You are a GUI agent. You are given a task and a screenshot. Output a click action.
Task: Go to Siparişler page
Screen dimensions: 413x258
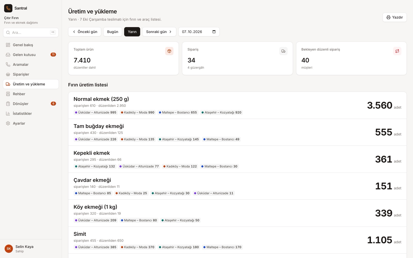tap(31, 74)
